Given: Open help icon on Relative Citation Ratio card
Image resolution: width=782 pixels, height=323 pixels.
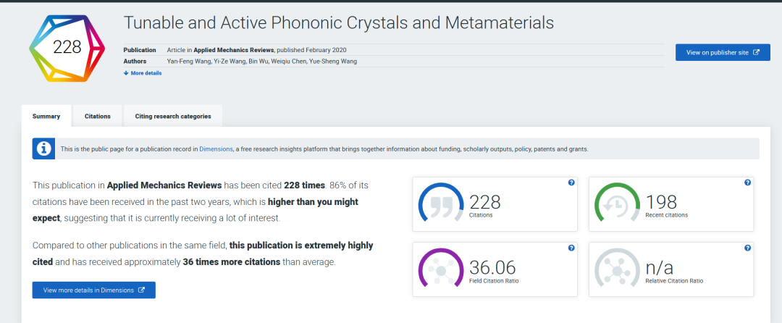Looking at the screenshot, I should 747,248.
